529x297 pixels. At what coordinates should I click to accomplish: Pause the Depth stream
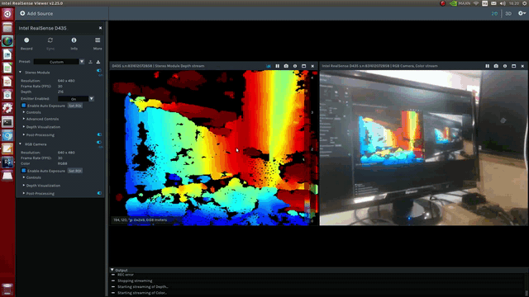click(278, 66)
